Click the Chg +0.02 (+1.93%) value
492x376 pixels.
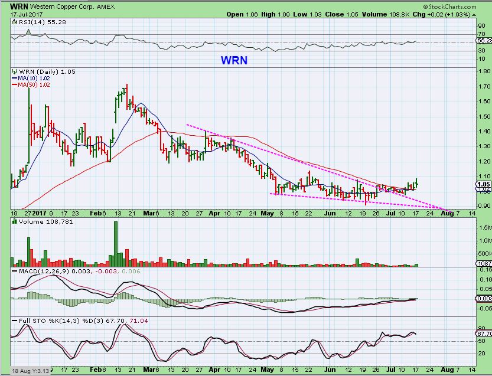[x=441, y=14]
